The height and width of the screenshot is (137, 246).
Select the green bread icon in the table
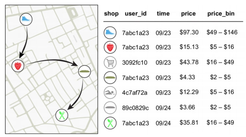point(110,77)
